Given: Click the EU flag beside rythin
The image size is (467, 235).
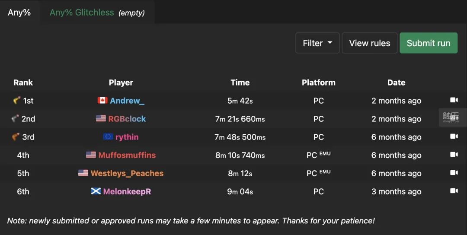Looking at the screenshot, I should click(x=108, y=137).
